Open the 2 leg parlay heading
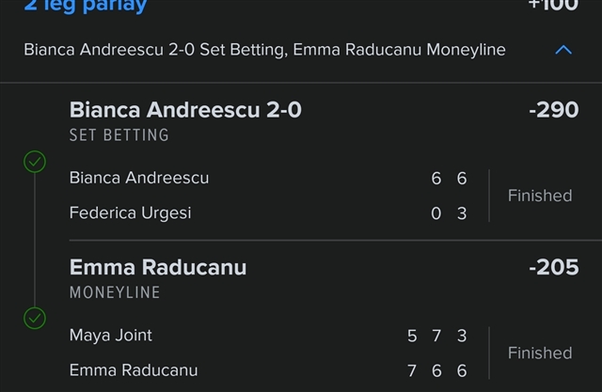The image size is (602, 392). click(86, 6)
